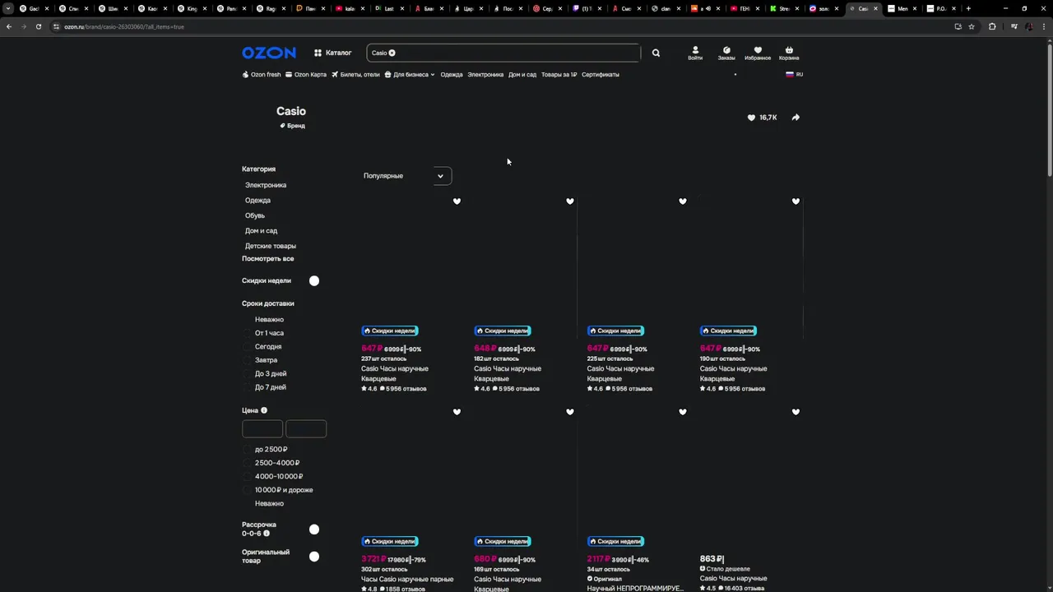The image size is (1053, 592).
Task: Click Посмотреть все categories link
Action: tap(267, 258)
